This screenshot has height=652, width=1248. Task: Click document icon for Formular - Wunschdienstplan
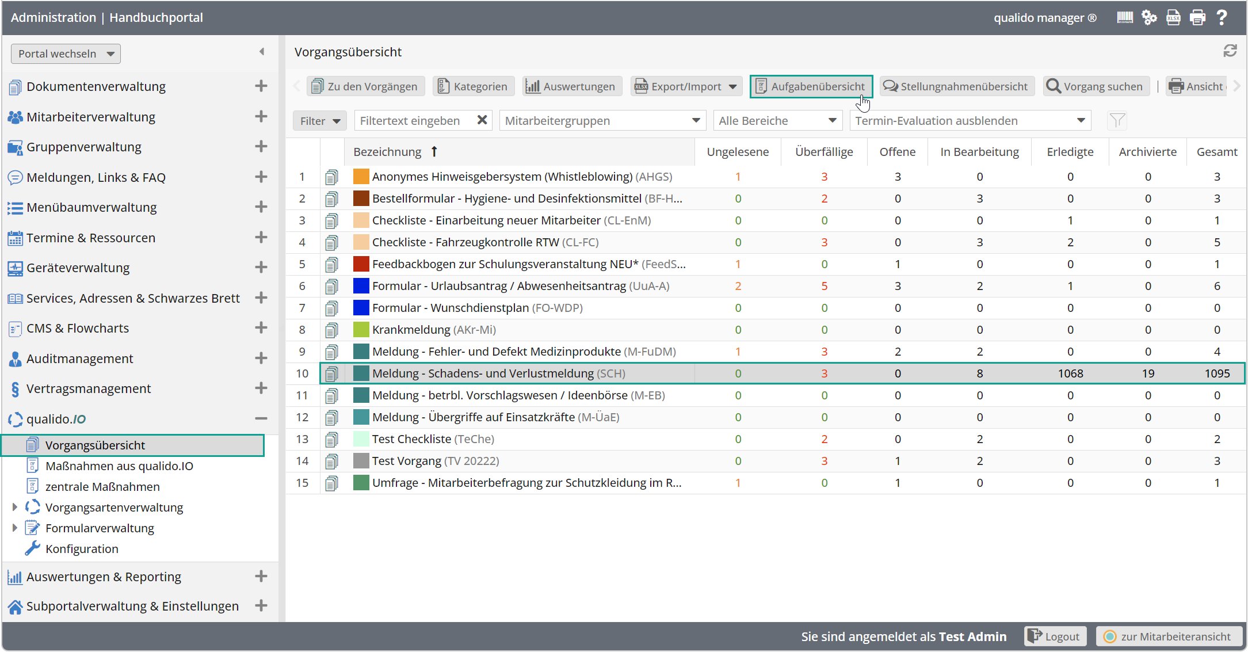tap(331, 308)
